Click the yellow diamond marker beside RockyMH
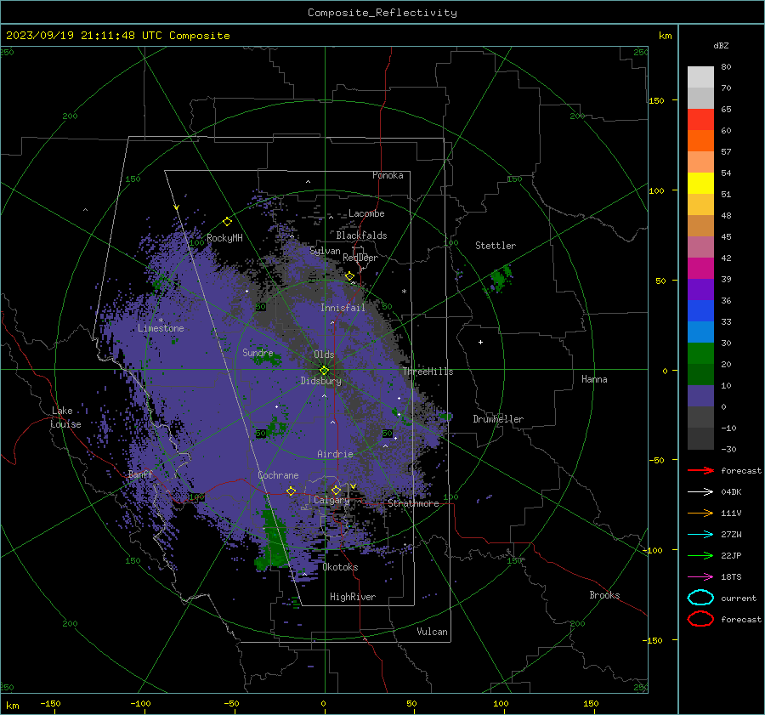The image size is (765, 715). 227,222
